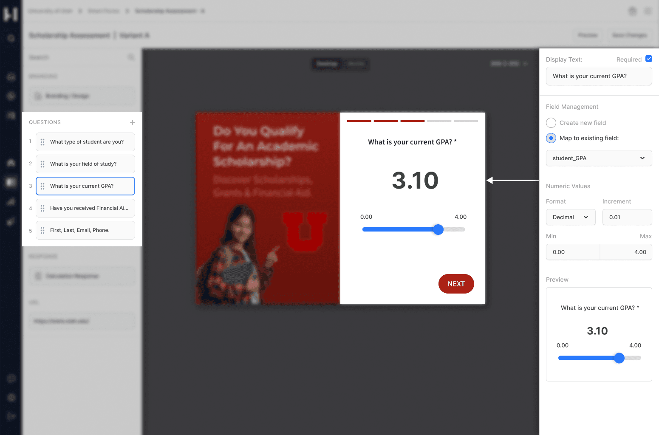Open the student_GPA field mapping dropdown
This screenshot has height=435, width=659.
pyautogui.click(x=599, y=158)
